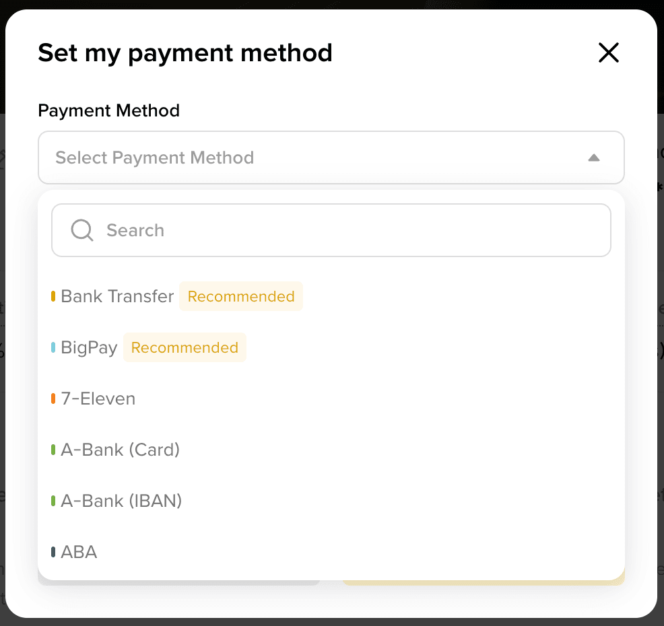Image resolution: width=664 pixels, height=626 pixels.
Task: Close the Set my payment method dialog
Action: tap(608, 53)
